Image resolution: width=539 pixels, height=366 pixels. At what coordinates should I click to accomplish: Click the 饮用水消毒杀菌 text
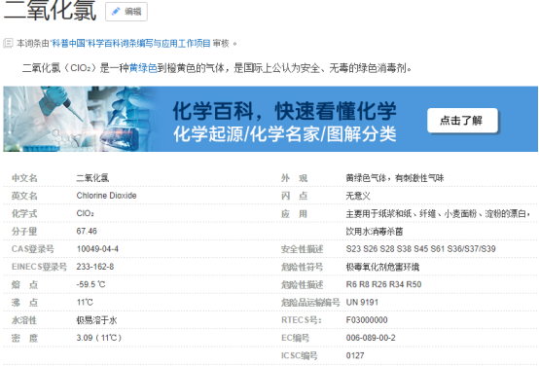tap(375, 232)
